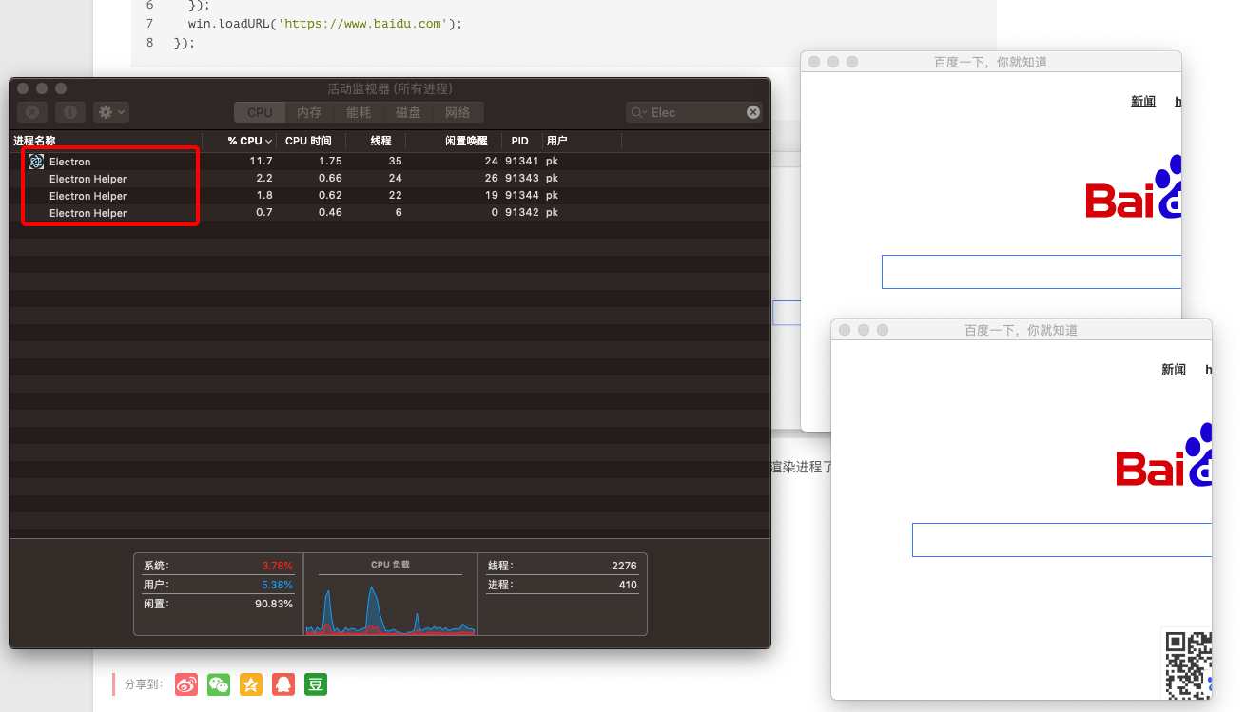Share to WeChat via the green icon
1246x712 pixels.
(219, 684)
